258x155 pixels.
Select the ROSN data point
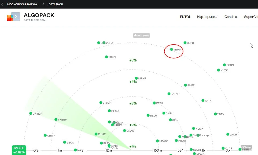pyautogui.click(x=224, y=65)
